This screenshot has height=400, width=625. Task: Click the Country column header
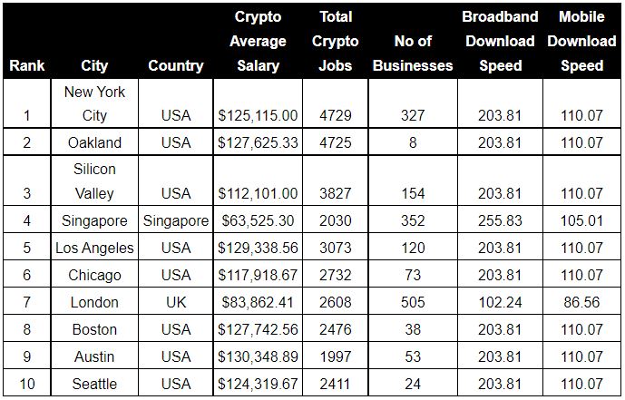point(176,65)
